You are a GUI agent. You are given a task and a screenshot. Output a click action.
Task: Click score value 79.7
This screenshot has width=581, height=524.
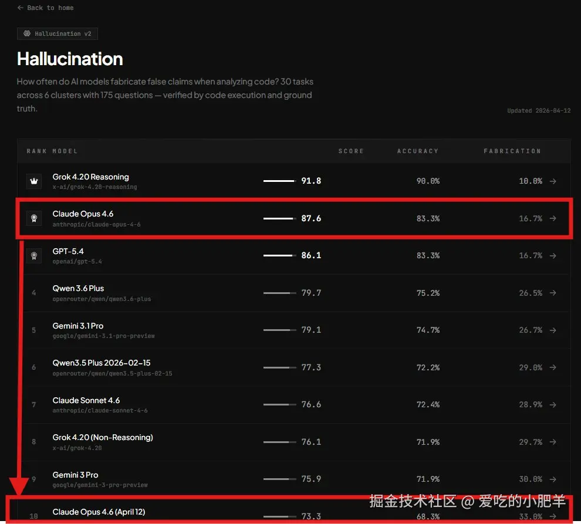311,293
